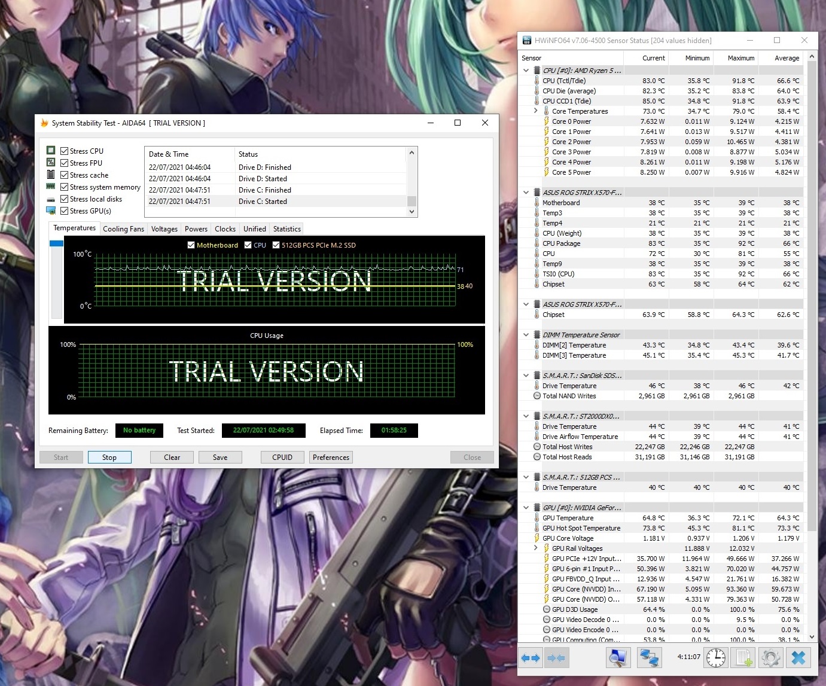The height and width of the screenshot is (686, 826).
Task: Click HWiNFO save log sheet icon
Action: pos(744,658)
